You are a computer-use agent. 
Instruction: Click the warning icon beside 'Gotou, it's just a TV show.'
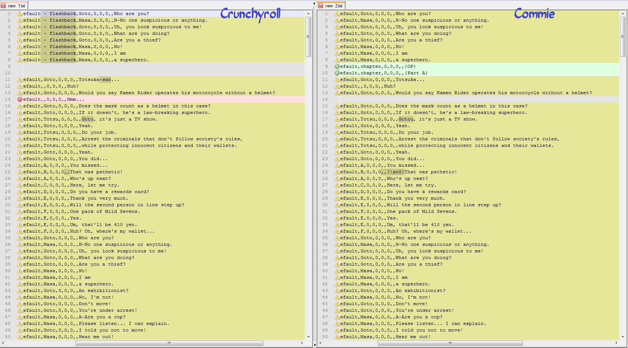point(337,119)
